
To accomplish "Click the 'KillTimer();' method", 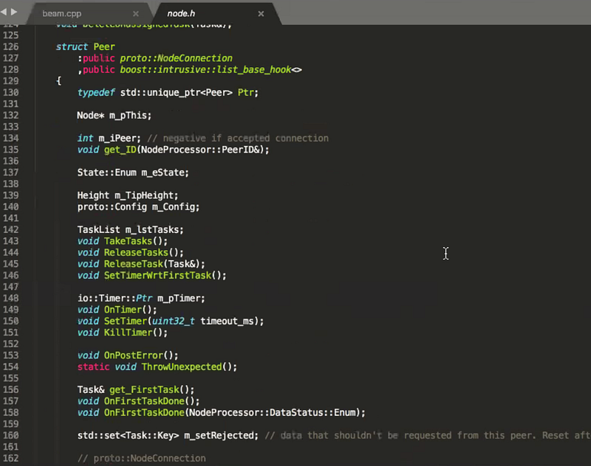I will click(x=136, y=333).
